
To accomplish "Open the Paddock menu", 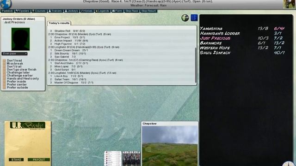I will point(7,11).
